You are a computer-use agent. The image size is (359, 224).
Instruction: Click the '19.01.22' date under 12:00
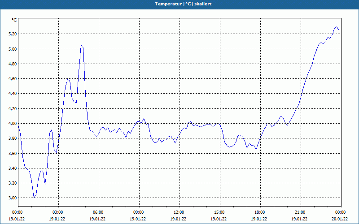178,219
